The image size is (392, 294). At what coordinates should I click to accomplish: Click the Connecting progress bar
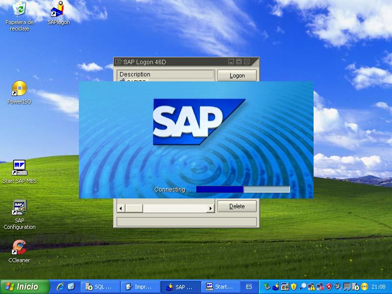pyautogui.click(x=243, y=189)
